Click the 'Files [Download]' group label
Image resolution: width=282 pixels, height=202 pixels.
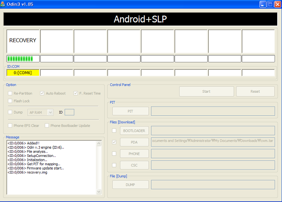point(122,122)
